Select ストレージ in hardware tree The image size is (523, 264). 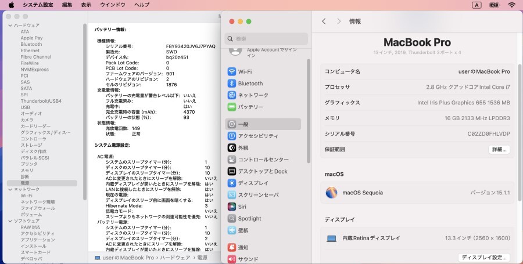tap(31, 145)
